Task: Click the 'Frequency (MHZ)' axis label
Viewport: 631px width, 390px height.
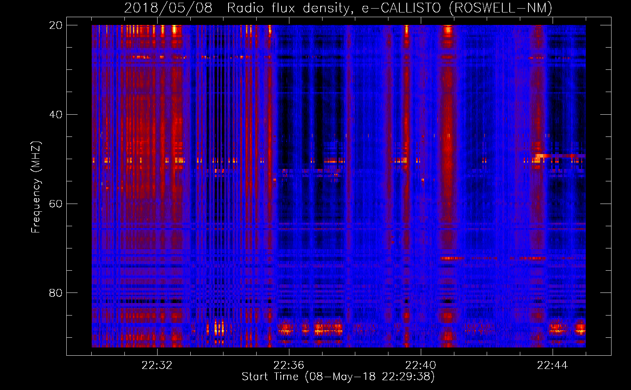Action: [x=36, y=187]
